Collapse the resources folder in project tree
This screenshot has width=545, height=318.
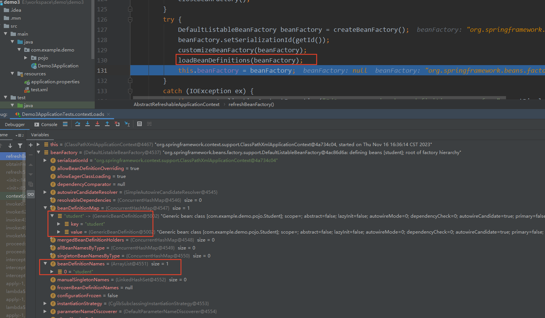[12, 74]
